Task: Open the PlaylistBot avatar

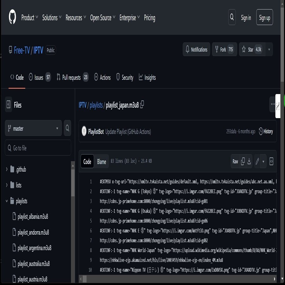Action: click(x=84, y=131)
